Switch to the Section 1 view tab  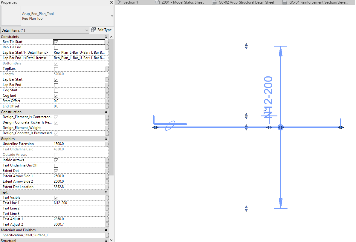131,2
